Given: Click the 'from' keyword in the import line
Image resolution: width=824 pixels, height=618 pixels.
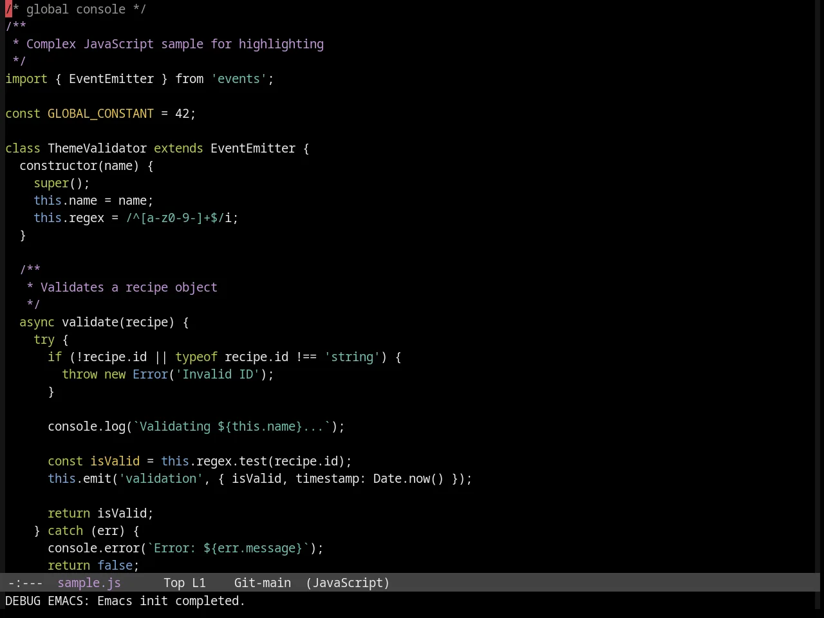Looking at the screenshot, I should click(x=189, y=79).
